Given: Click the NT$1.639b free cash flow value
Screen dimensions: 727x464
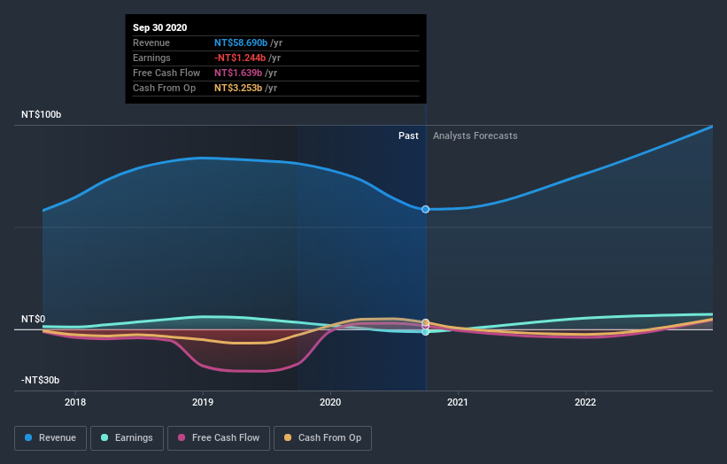Looking at the screenshot, I should click(x=238, y=73).
